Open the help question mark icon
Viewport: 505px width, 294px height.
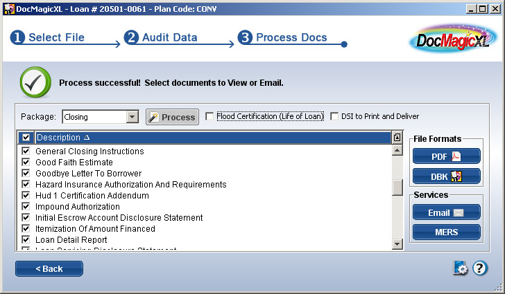[x=480, y=268]
